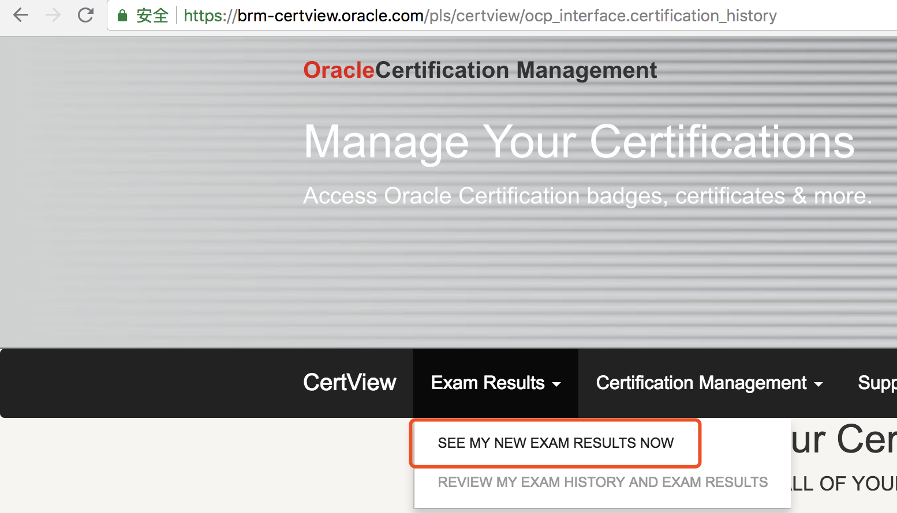
Task: Select See My New Exam Results Now
Action: pyautogui.click(x=555, y=443)
